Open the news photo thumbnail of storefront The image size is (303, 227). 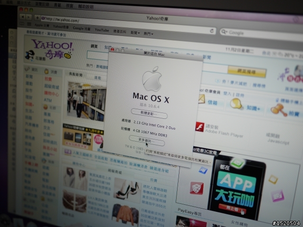coord(87,102)
